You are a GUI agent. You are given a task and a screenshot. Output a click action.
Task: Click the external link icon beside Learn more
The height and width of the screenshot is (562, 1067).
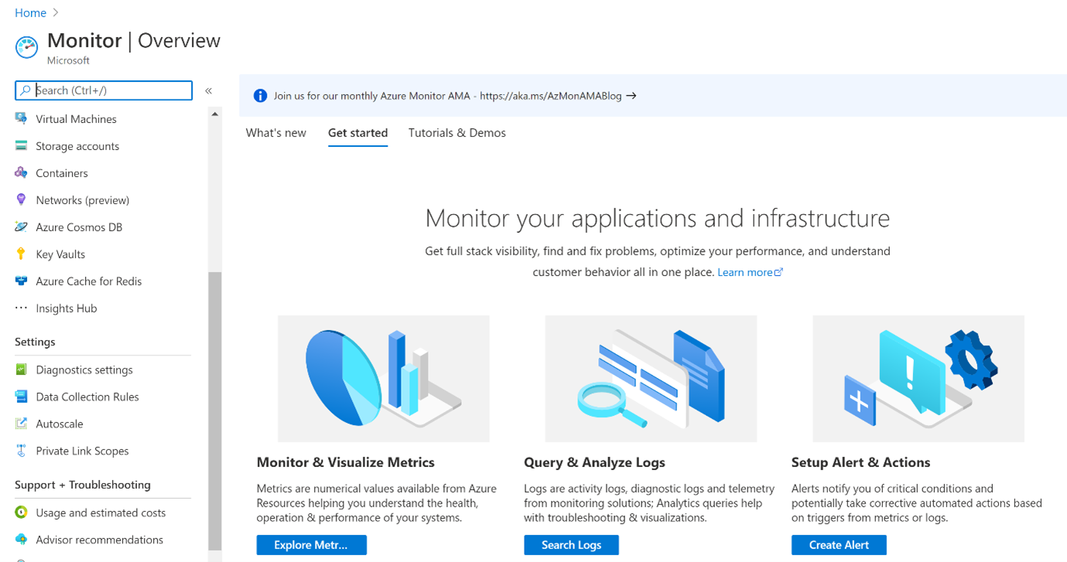pos(778,272)
